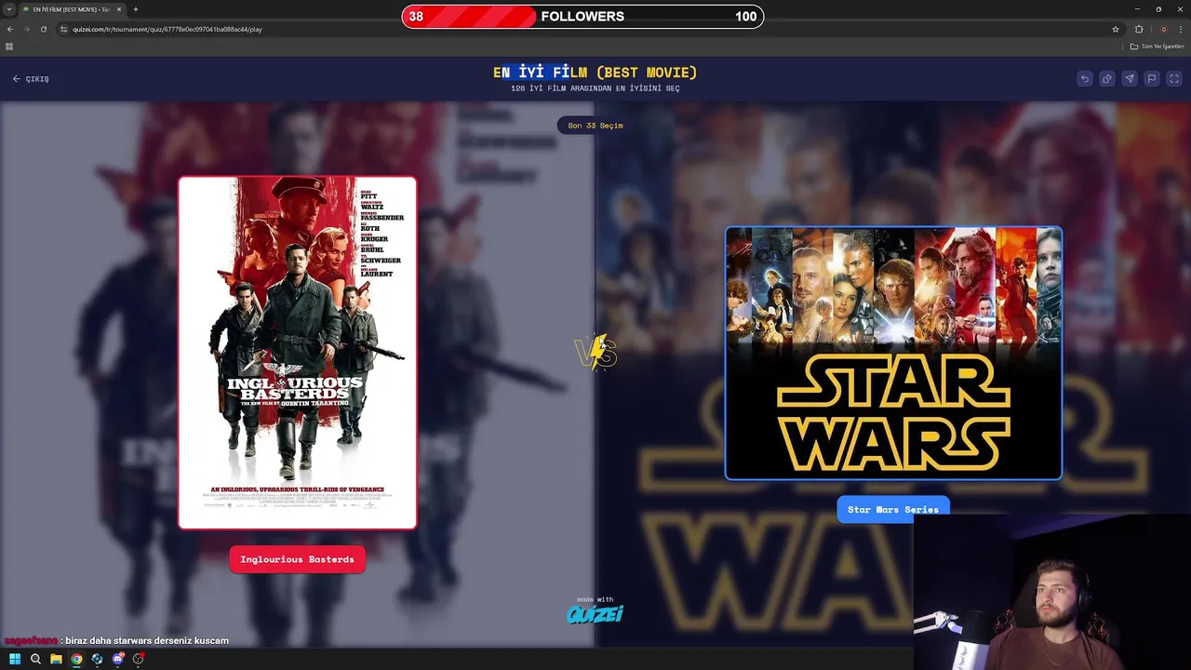Open a new browser tab
This screenshot has width=1191, height=670.
136,9
